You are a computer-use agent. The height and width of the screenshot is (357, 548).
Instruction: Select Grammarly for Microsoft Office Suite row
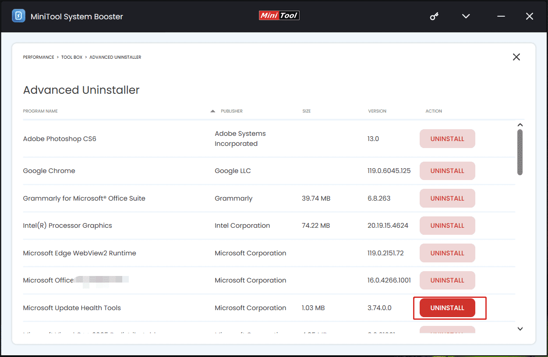click(x=269, y=198)
